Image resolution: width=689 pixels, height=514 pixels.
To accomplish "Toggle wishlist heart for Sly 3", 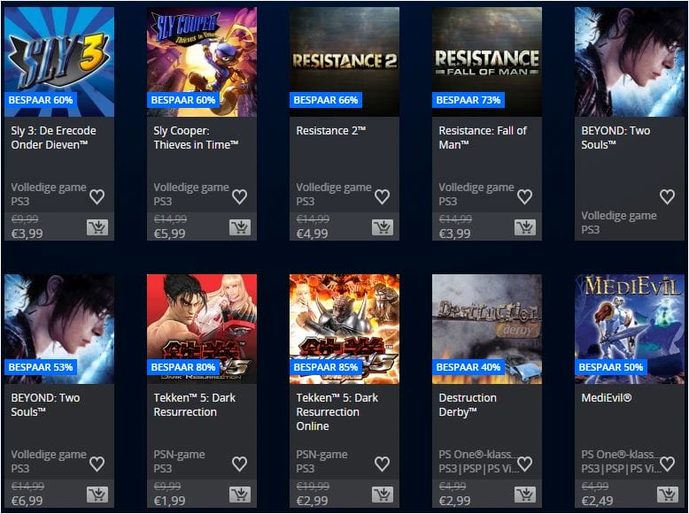I will point(97,196).
